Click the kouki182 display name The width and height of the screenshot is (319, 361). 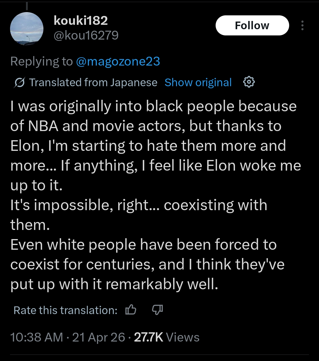[81, 20]
